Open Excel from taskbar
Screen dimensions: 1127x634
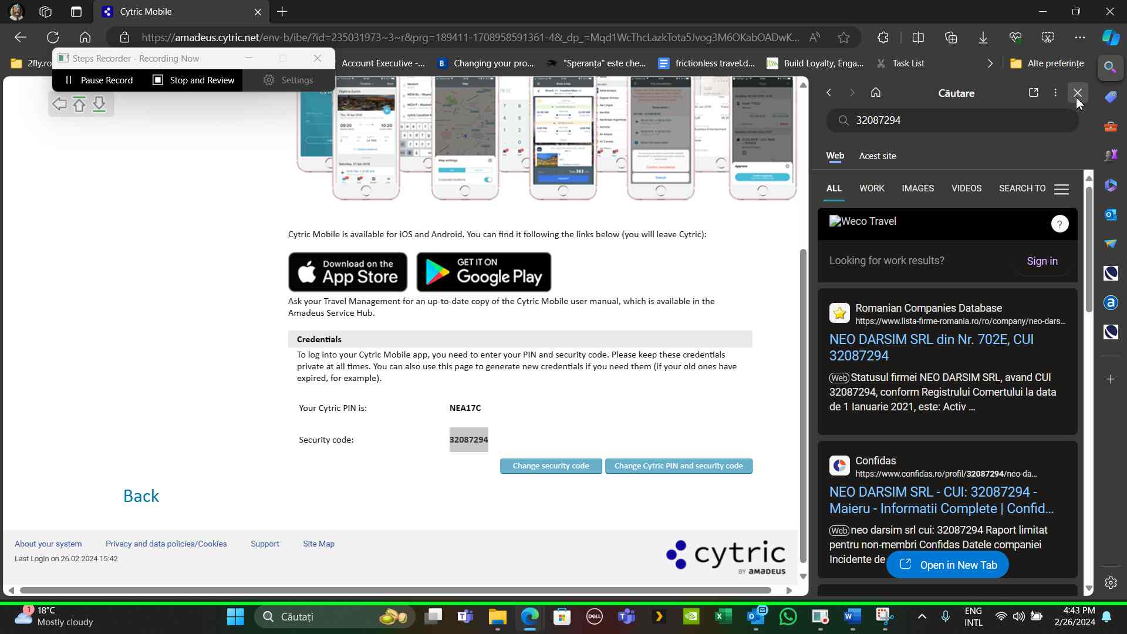coord(723,616)
